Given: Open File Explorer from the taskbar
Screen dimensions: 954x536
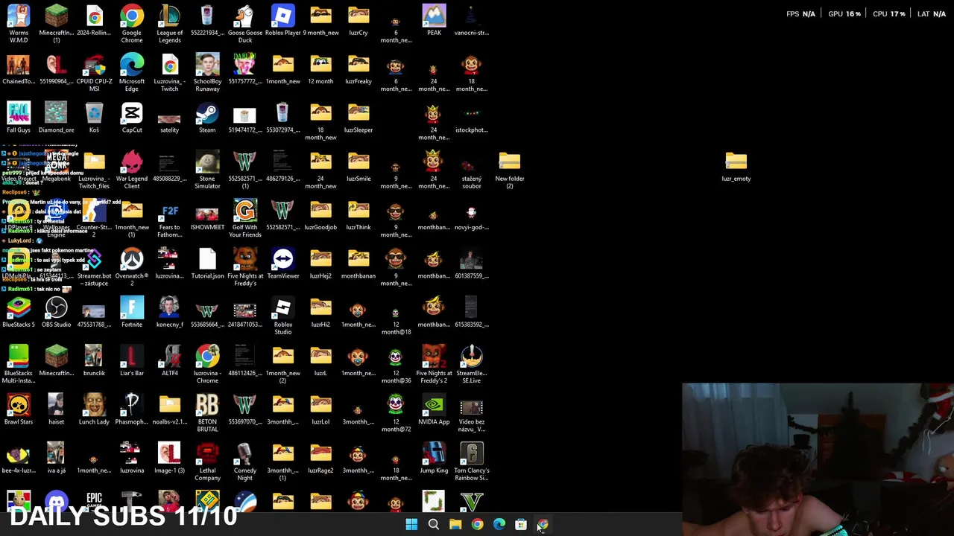Looking at the screenshot, I should click(455, 525).
